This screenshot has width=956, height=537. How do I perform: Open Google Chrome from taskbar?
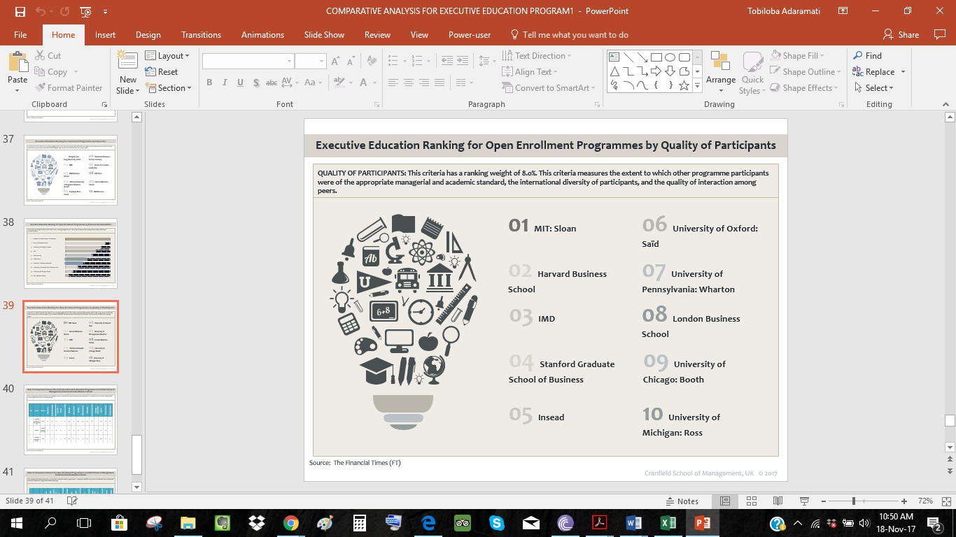pos(291,523)
